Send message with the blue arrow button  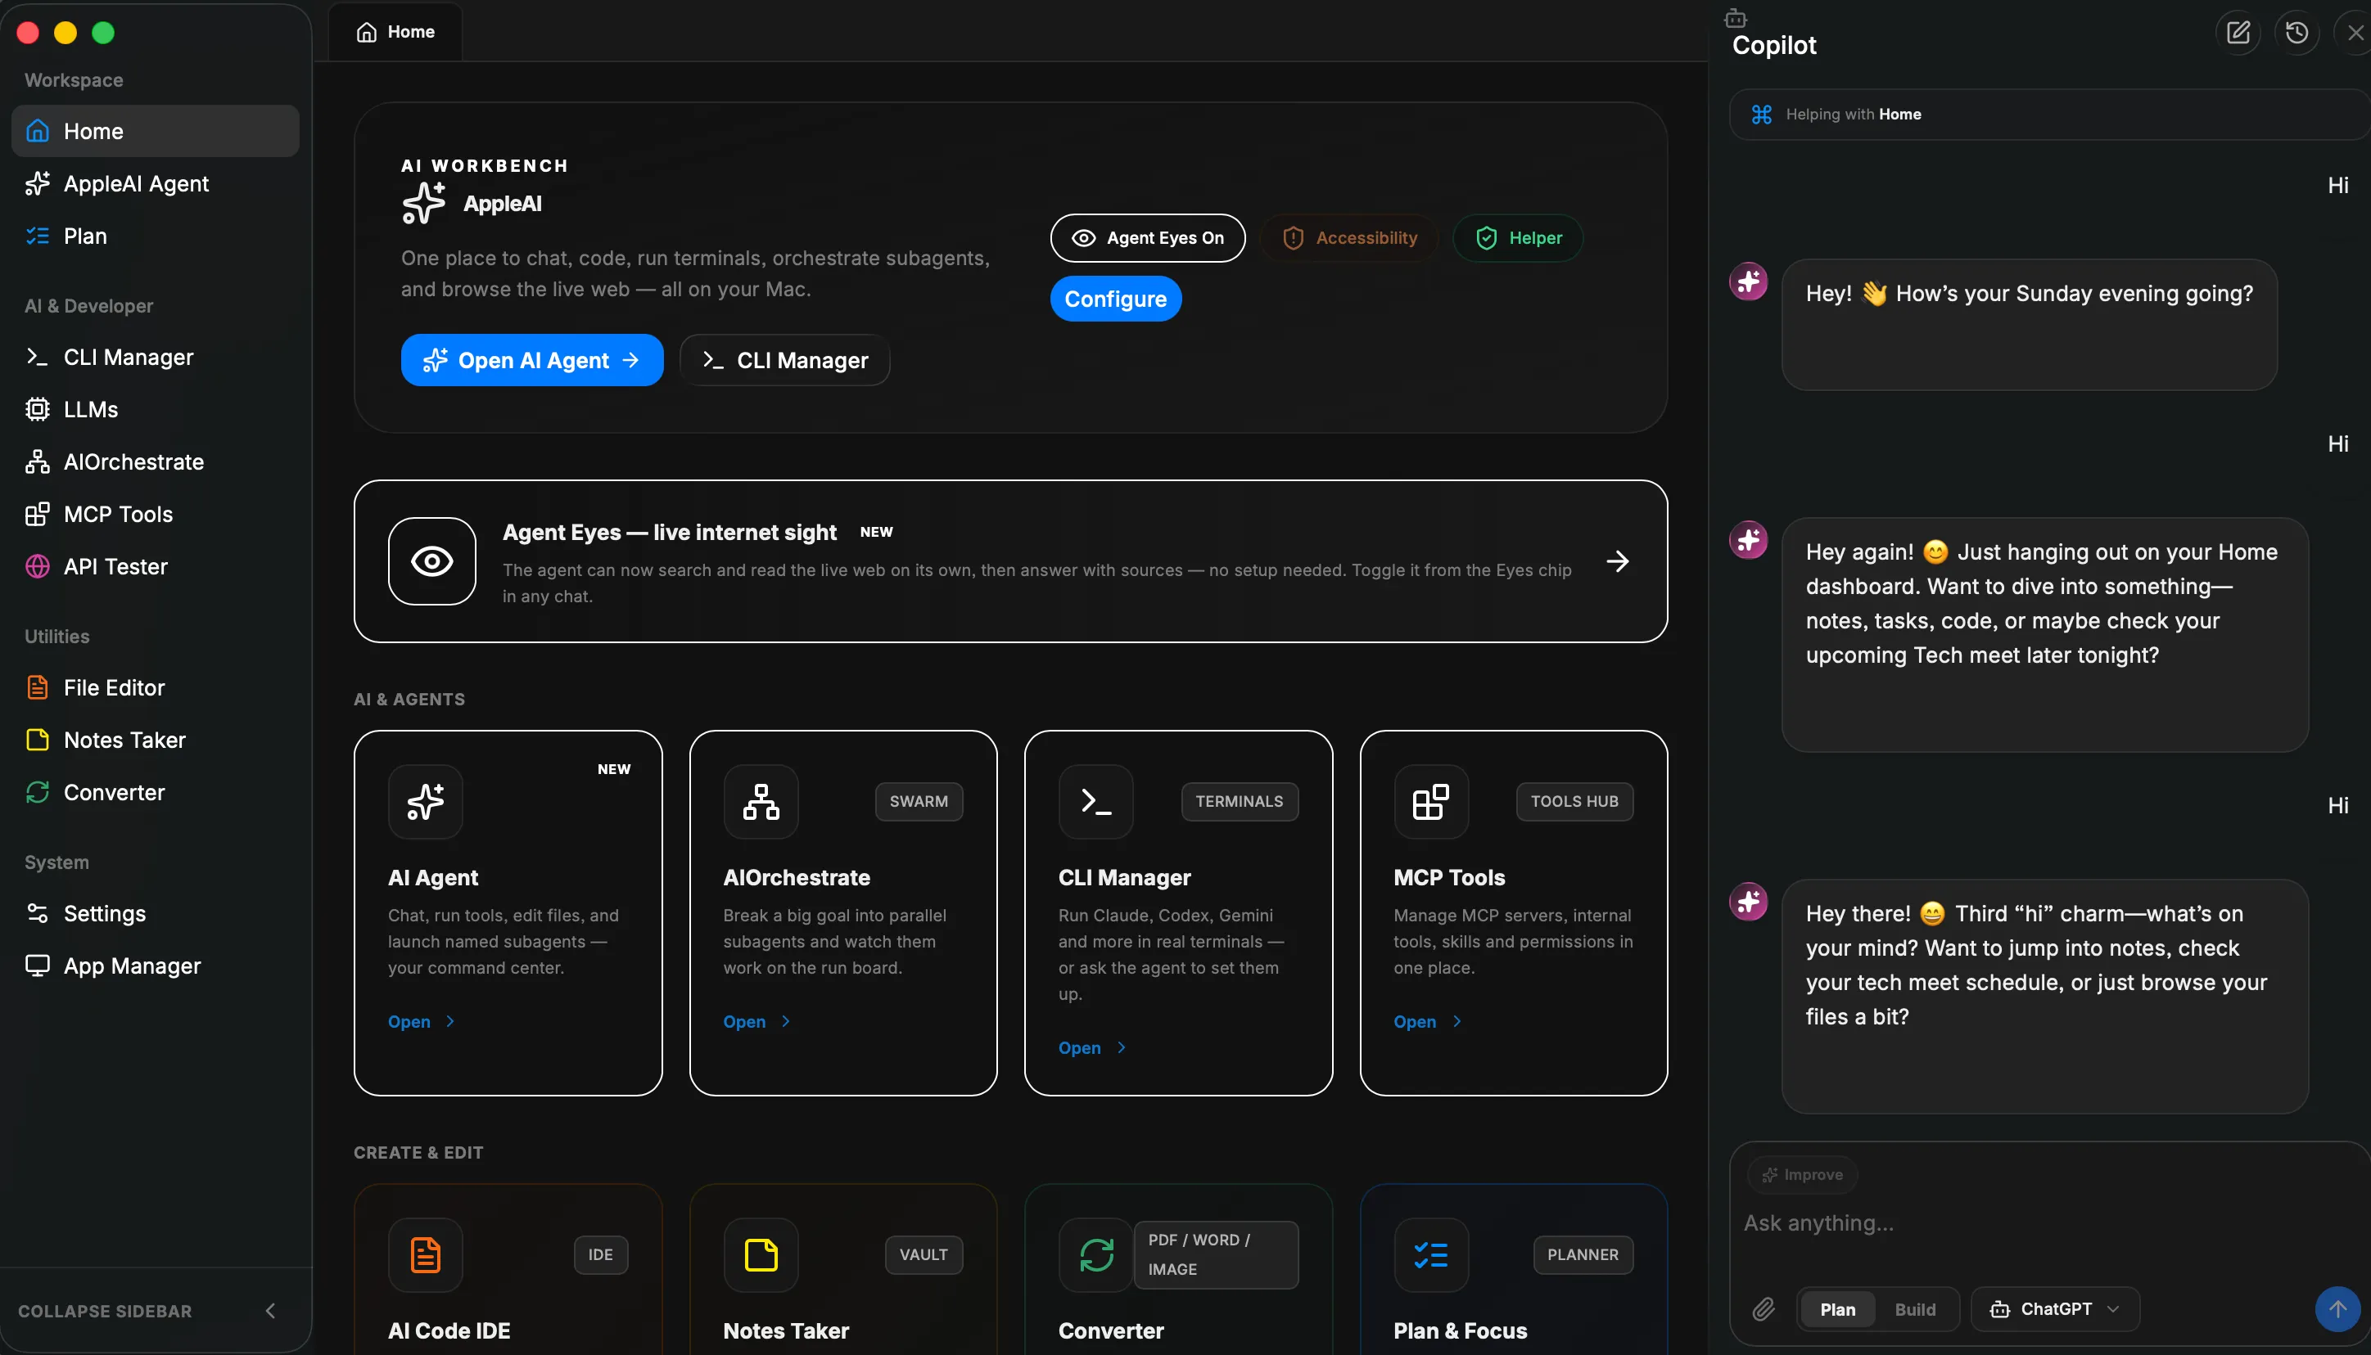tap(2337, 1308)
